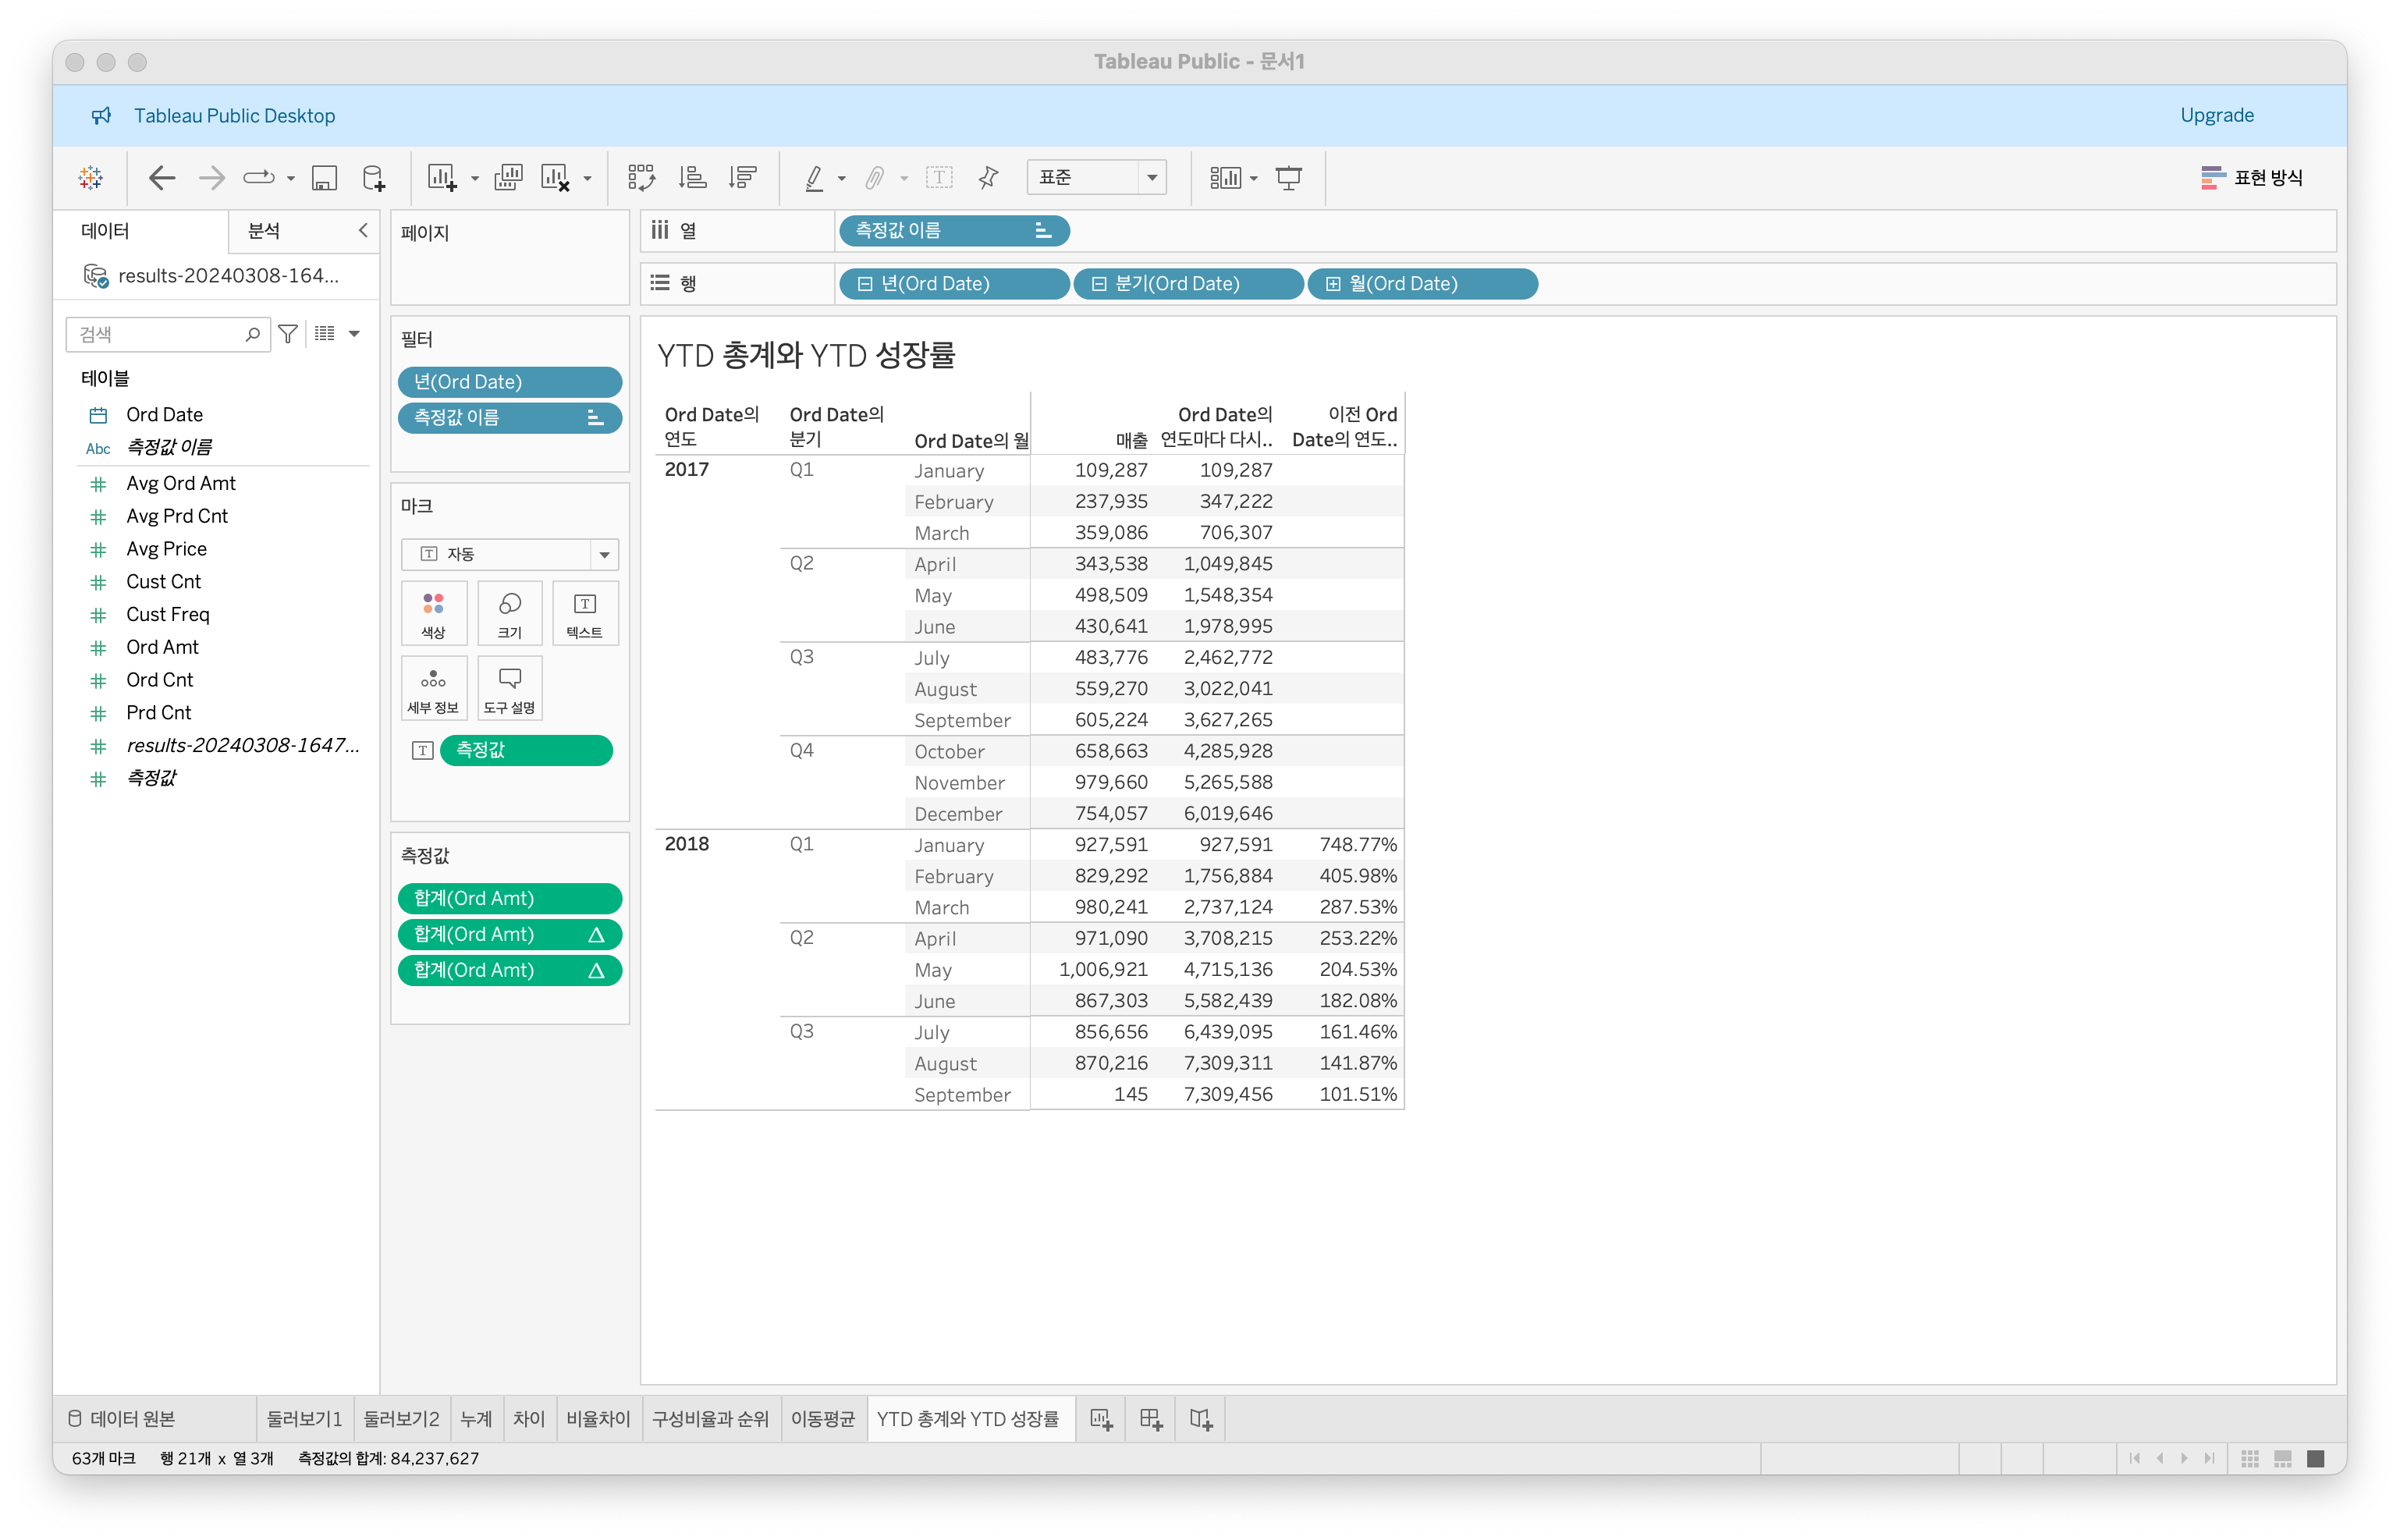
Task: Click the Duplicate worksheet toolbar icon
Action: pos(508,178)
